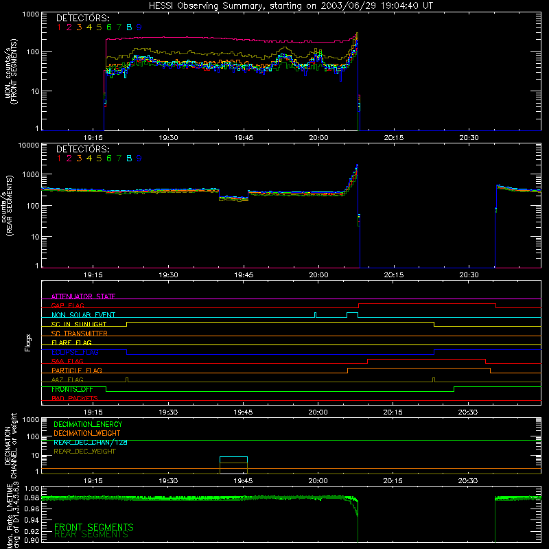This screenshot has width=549, height=549.
Task: Click the 'SC_TRANSMITTER' flag label
Action: coord(80,334)
